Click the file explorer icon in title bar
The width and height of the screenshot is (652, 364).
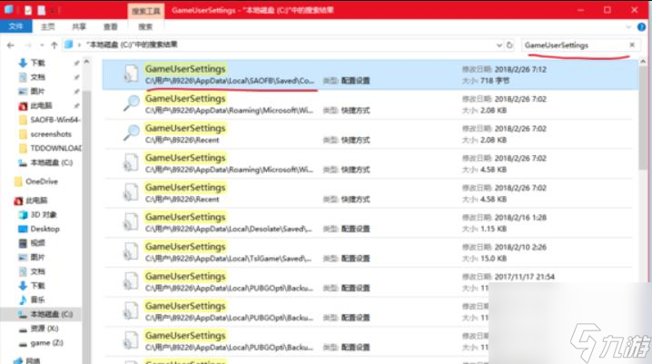click(8, 10)
